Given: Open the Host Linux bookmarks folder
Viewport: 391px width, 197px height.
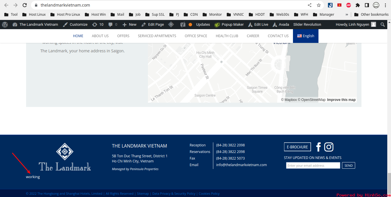Looking at the screenshot, I should click(x=34, y=14).
